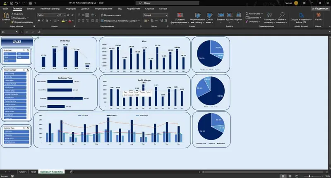Clear filter on Customer Type slicer
Image resolution: width=331 pixels, height=178 pixels.
point(28,128)
